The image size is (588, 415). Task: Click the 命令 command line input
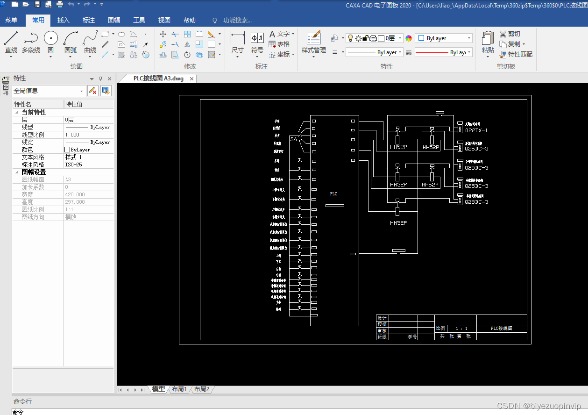299,412
